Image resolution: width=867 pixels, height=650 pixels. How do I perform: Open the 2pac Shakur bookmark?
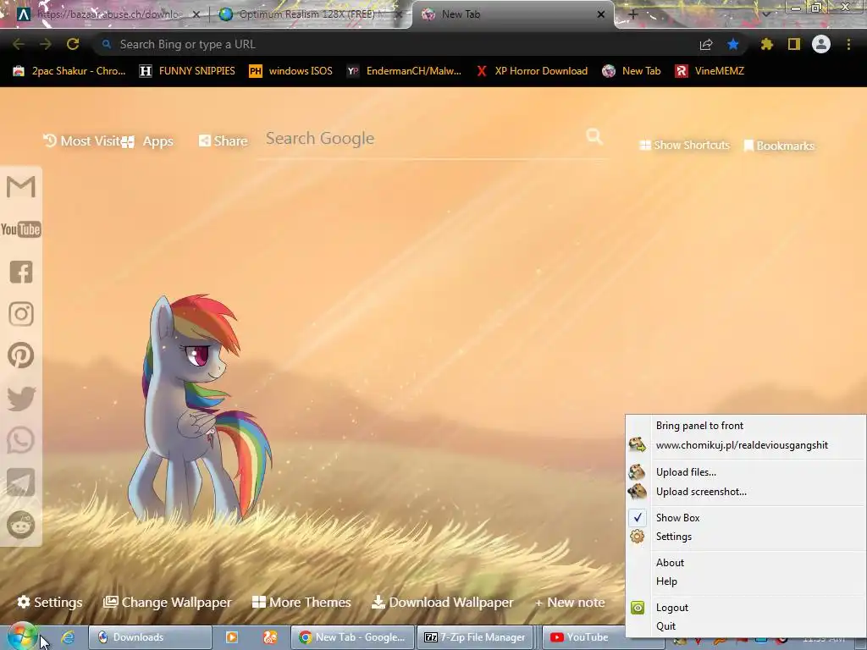(x=69, y=71)
